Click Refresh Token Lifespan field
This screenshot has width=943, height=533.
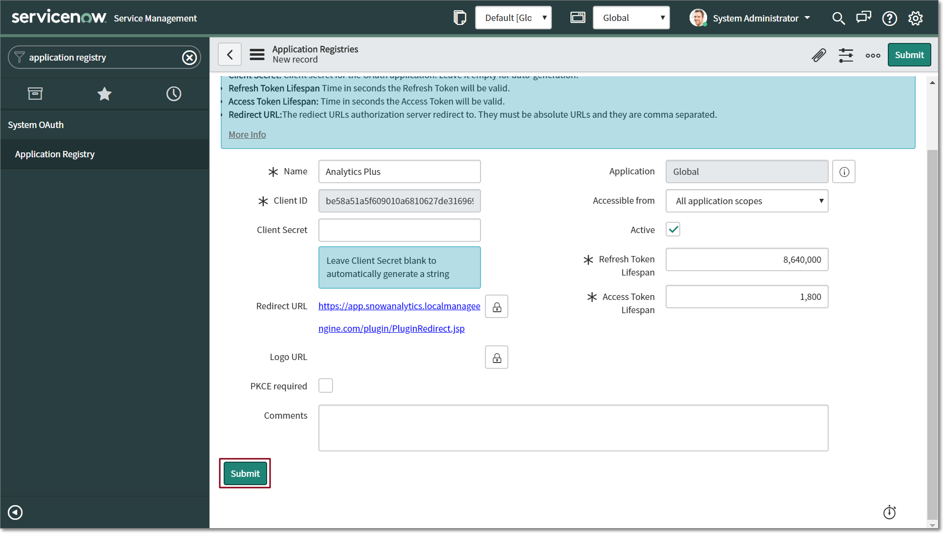click(x=747, y=260)
